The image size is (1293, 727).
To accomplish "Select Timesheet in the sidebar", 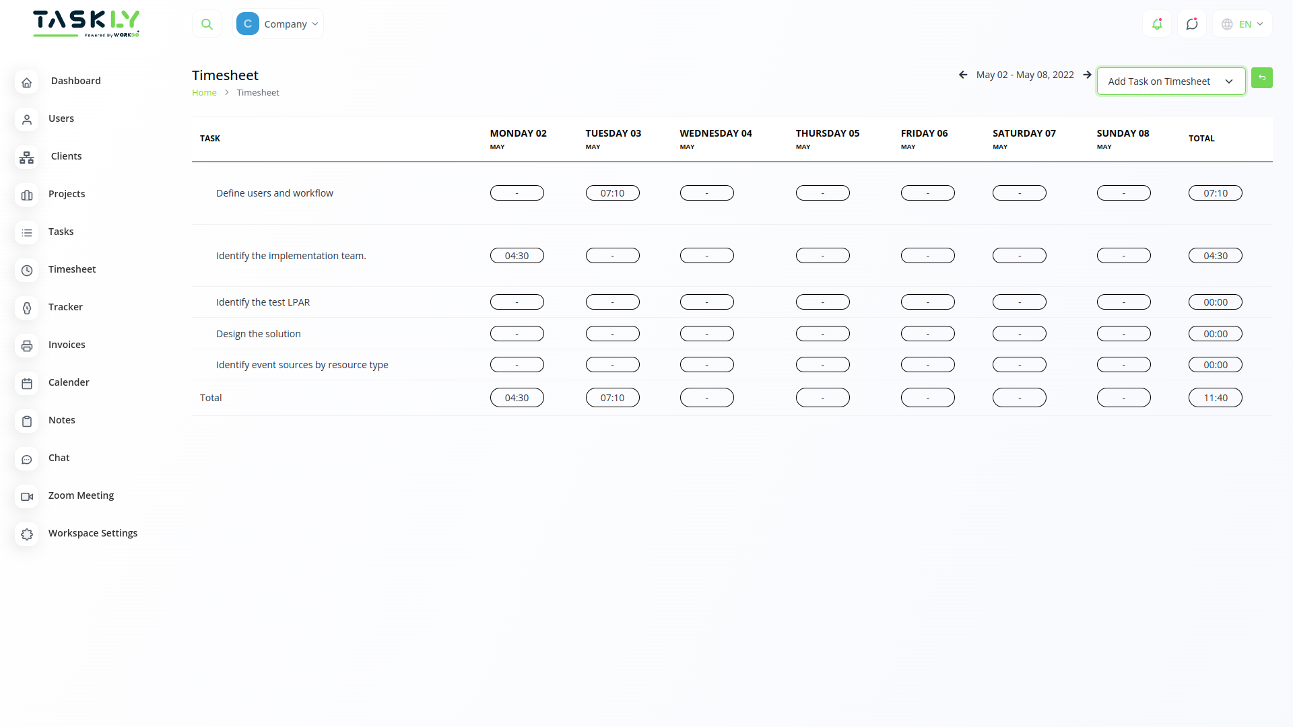I will tap(71, 269).
